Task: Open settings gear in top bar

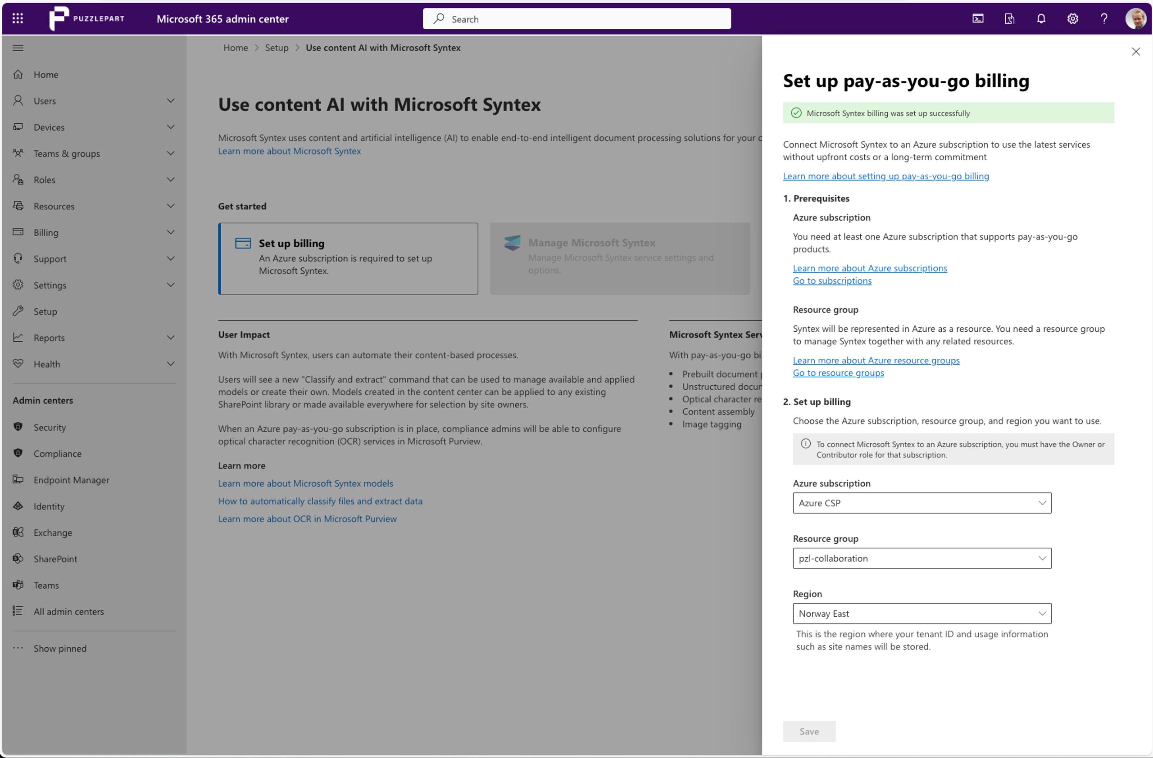Action: coord(1072,18)
